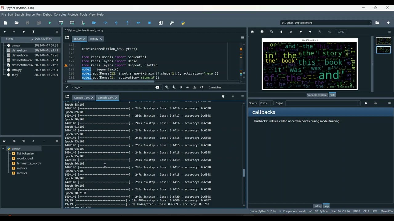Run the current file with the green play icon
This screenshot has width=394, height=221.
[50, 23]
